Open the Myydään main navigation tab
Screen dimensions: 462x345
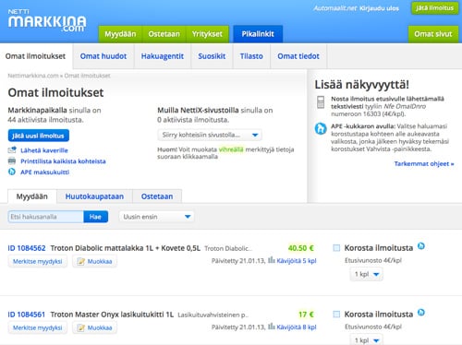tap(120, 34)
